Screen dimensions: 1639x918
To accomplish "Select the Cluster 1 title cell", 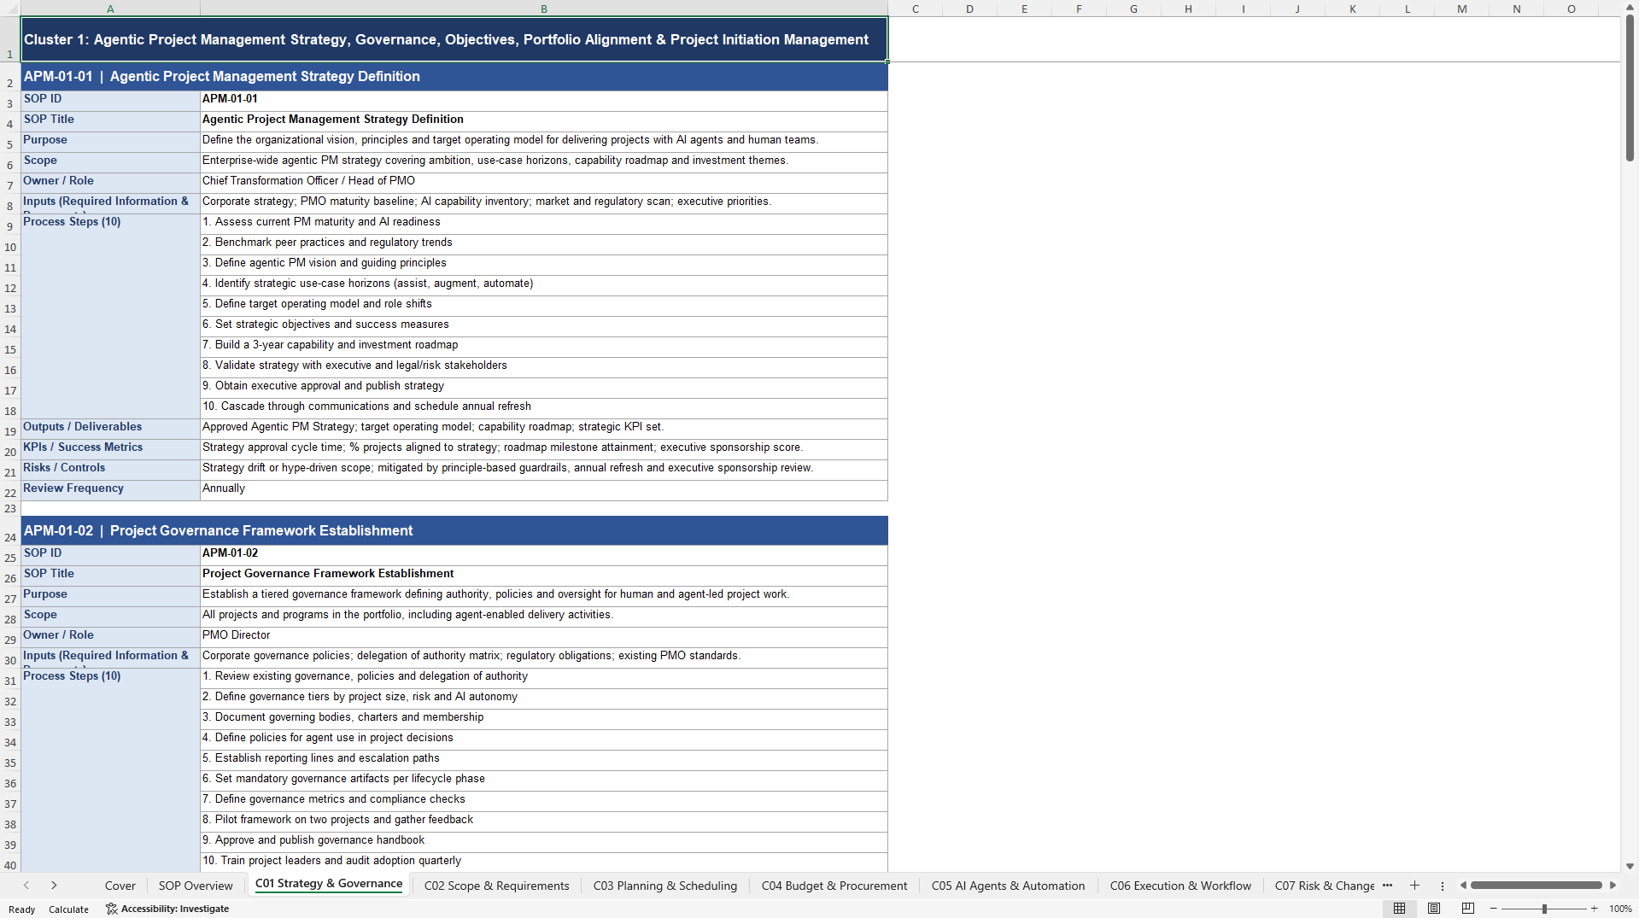I will [x=454, y=39].
